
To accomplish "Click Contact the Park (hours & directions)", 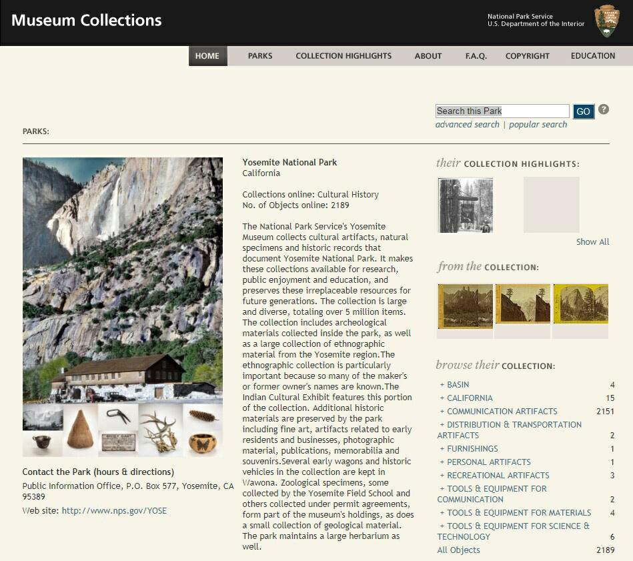I will pos(98,472).
